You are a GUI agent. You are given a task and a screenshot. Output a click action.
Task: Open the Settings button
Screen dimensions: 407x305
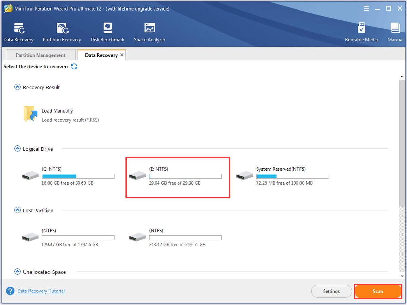click(331, 291)
